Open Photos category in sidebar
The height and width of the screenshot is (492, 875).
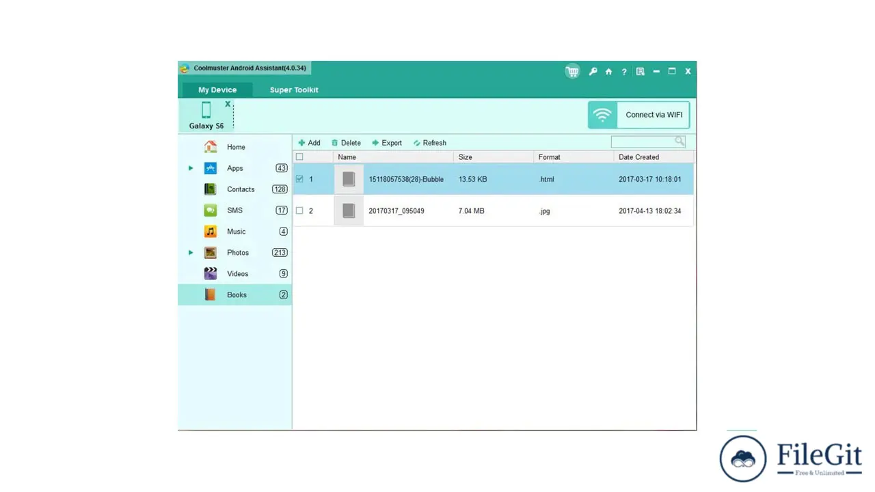(x=235, y=253)
